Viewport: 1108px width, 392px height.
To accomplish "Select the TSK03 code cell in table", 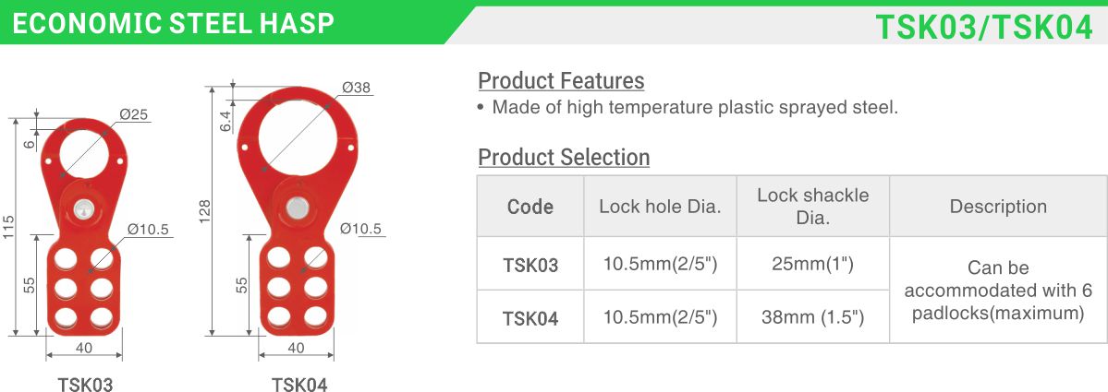I will [x=530, y=265].
